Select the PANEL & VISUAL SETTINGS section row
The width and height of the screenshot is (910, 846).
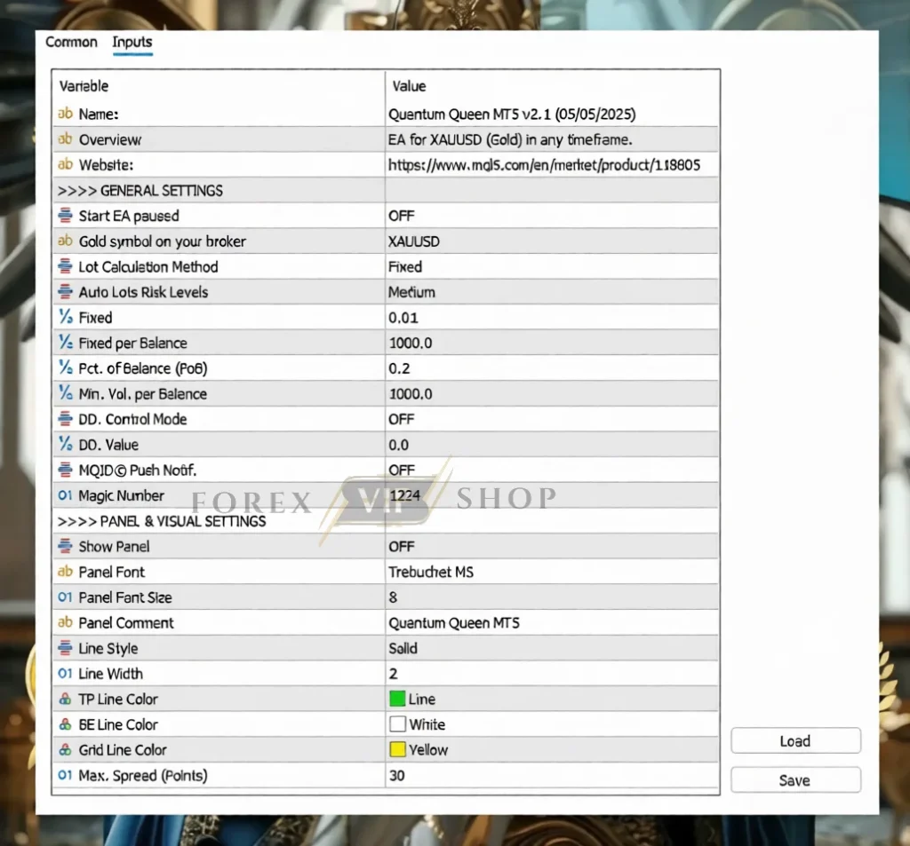386,521
